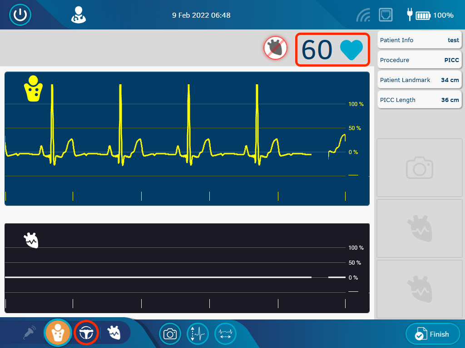Select the empty camera snapshot thumbnail

(x=419, y=168)
